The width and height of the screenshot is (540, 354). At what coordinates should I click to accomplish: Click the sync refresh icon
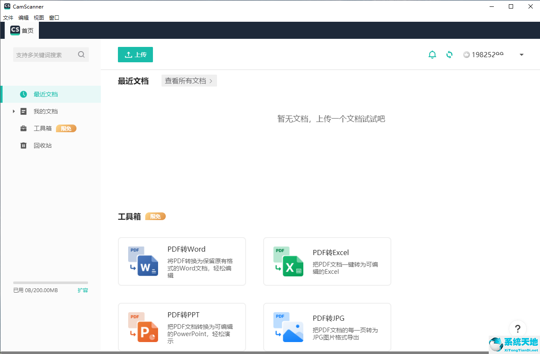[x=449, y=55]
